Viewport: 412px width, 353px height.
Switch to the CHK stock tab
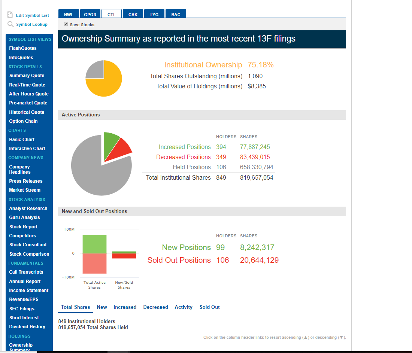133,15
